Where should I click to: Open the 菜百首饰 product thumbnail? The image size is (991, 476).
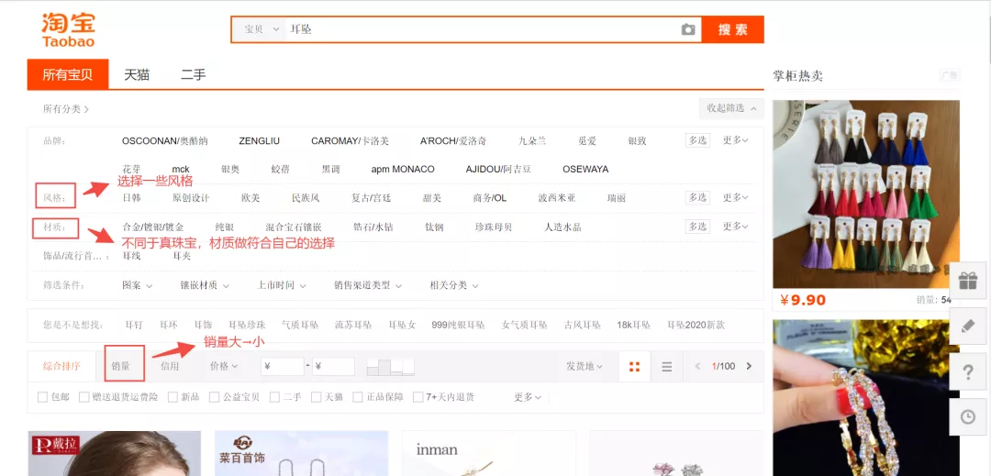coord(302,453)
